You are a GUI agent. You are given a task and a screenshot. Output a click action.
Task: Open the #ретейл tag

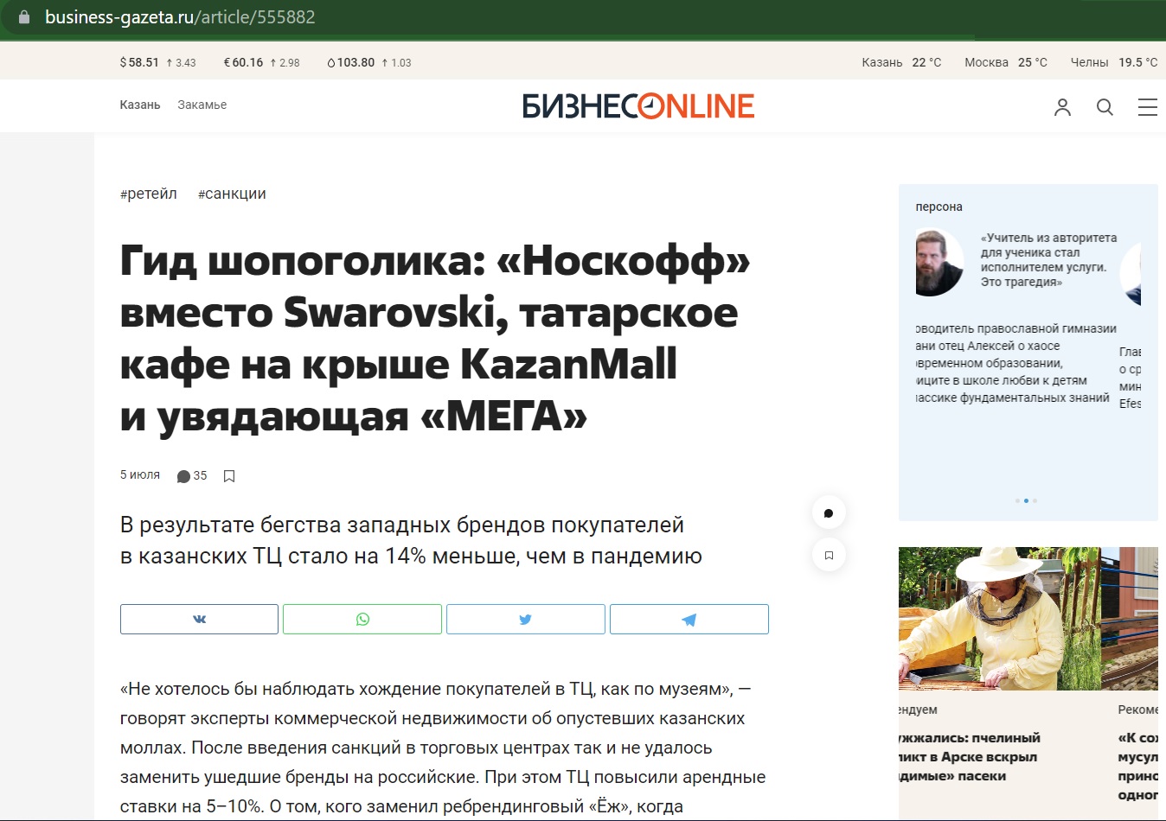click(148, 194)
